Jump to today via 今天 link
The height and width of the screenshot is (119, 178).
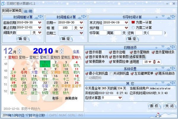[x=76, y=51]
